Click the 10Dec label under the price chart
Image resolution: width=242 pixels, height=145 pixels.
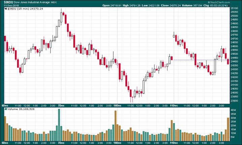coord(117,105)
